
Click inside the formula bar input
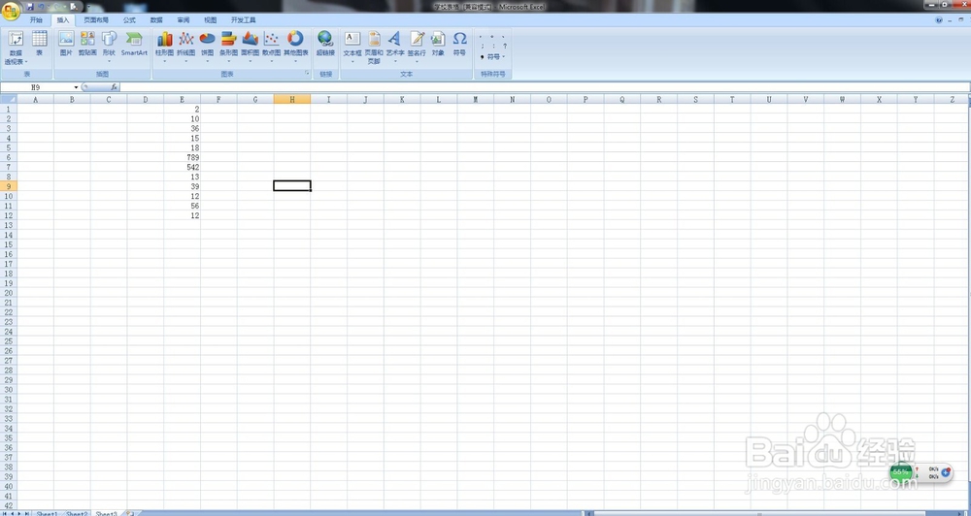point(545,87)
